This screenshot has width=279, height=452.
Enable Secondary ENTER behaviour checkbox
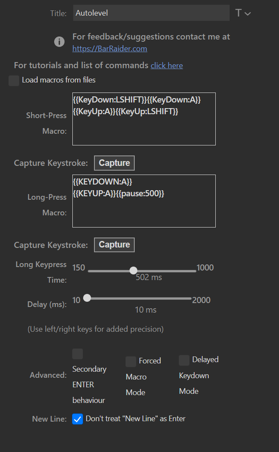click(x=78, y=354)
